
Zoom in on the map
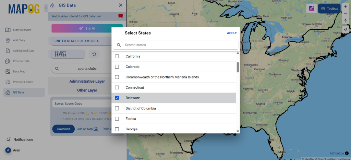pyautogui.click(x=346, y=6)
